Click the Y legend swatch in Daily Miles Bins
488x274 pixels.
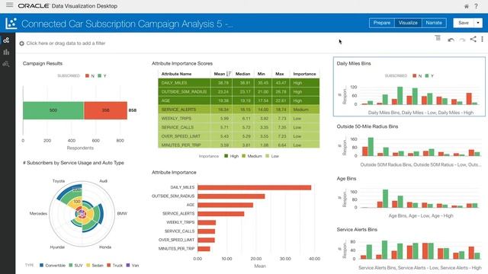[427, 76]
